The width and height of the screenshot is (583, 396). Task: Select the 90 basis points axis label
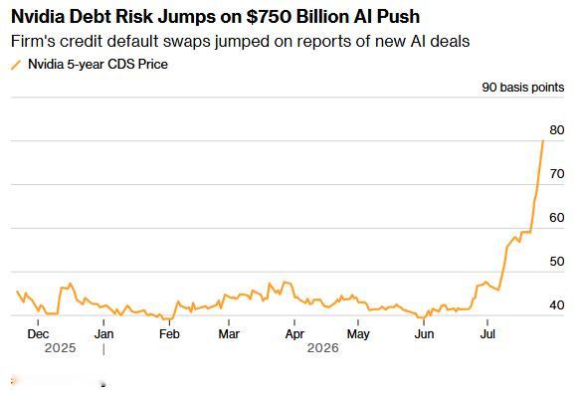[x=522, y=88]
